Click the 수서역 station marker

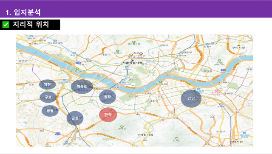click(x=221, y=105)
